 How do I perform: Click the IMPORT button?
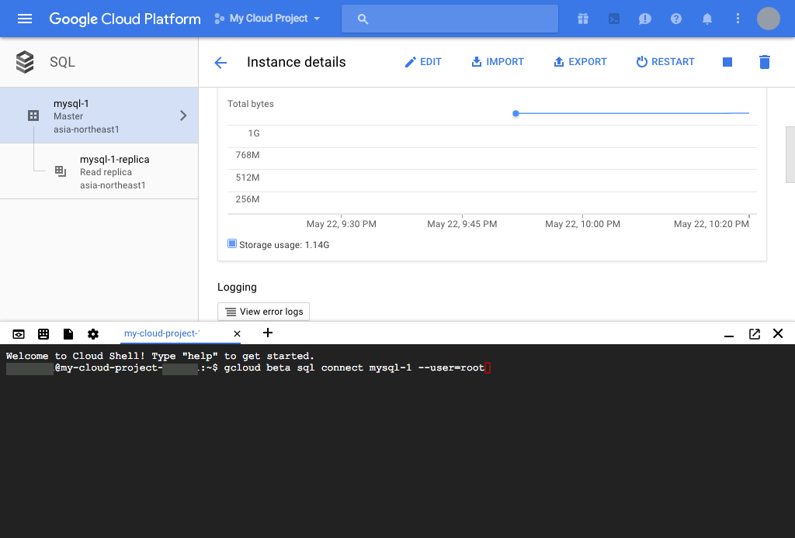click(x=498, y=62)
